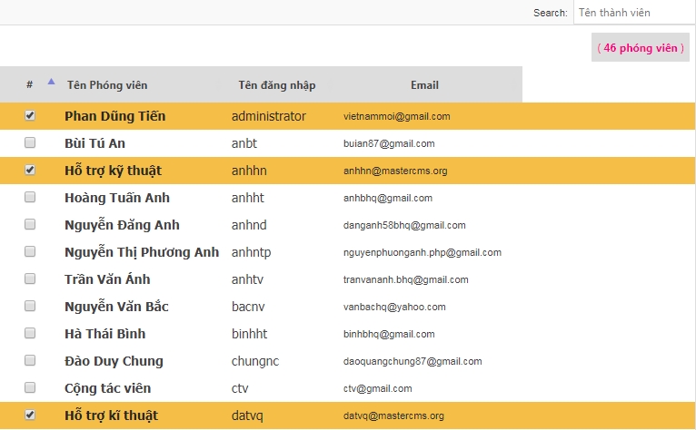The height and width of the screenshot is (430, 696).
Task: Select email daoquangchung87@gmail.com
Action: tap(413, 361)
